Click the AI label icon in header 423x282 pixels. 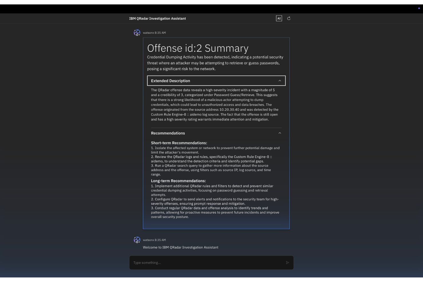point(279,18)
